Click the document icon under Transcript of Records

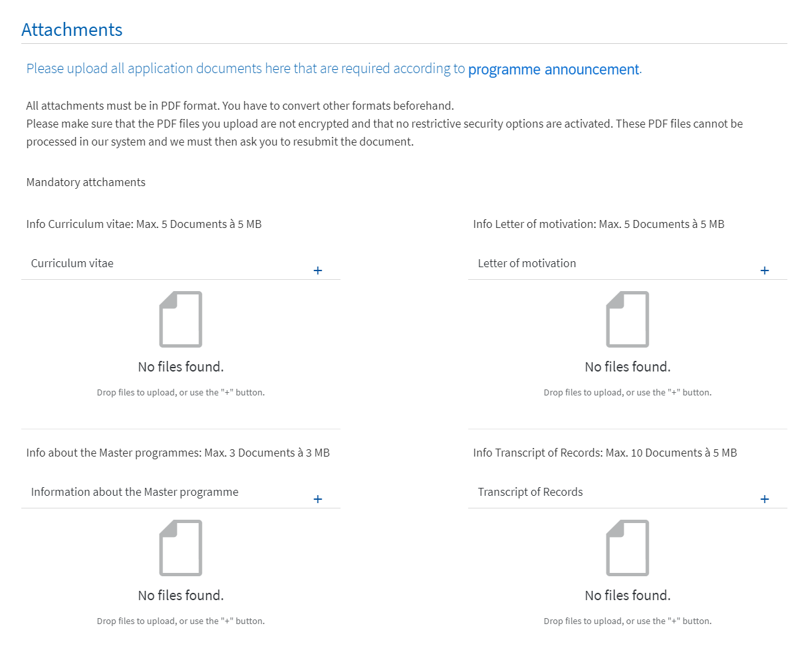click(x=628, y=548)
